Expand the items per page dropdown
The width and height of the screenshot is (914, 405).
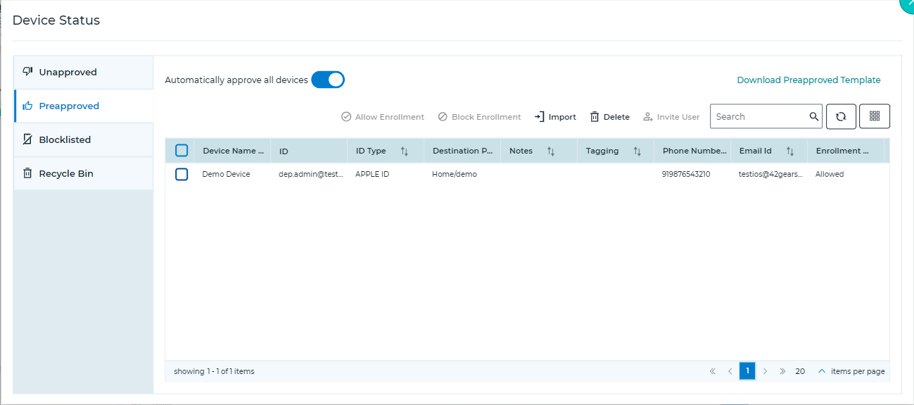(x=821, y=371)
